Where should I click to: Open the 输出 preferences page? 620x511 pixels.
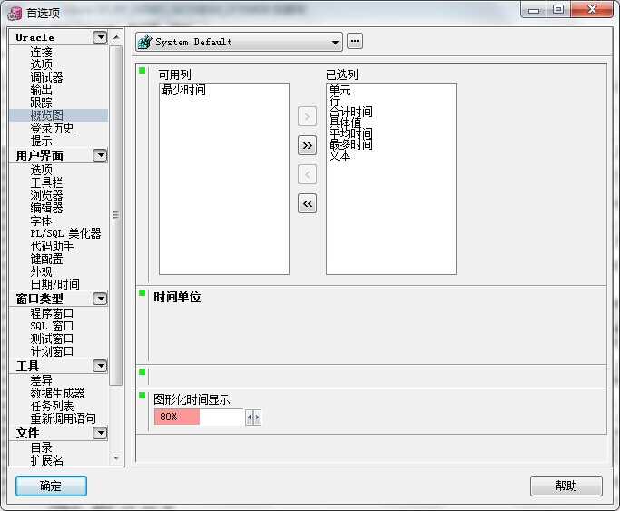pos(42,90)
